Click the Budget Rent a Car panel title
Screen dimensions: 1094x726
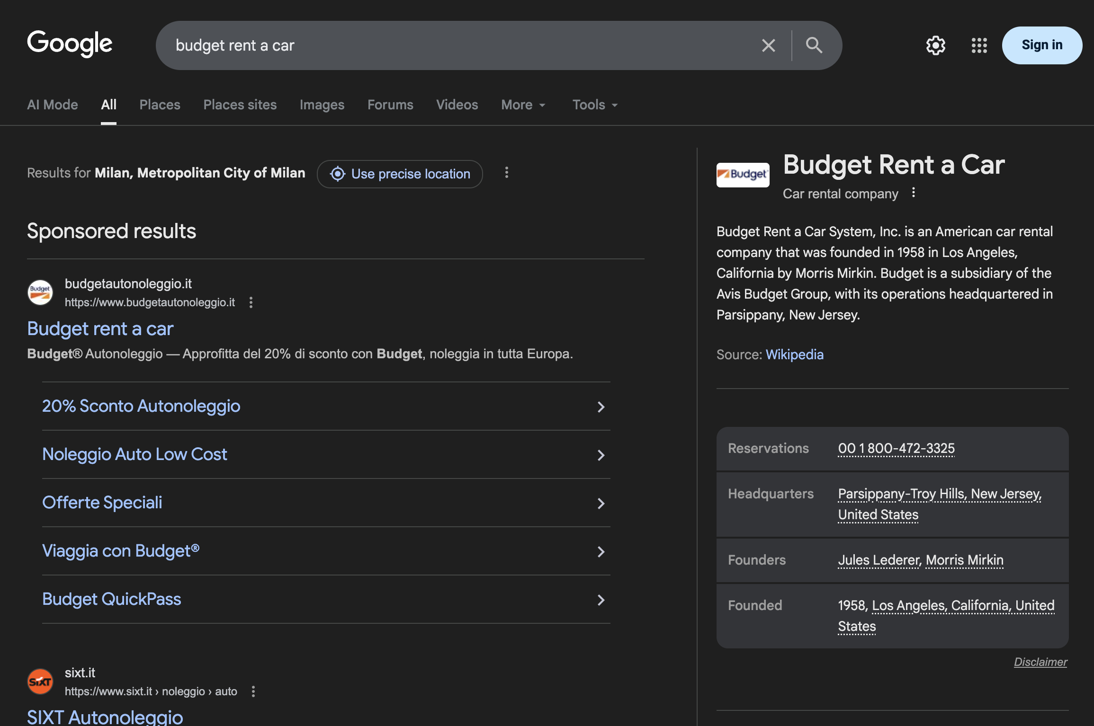[894, 165]
